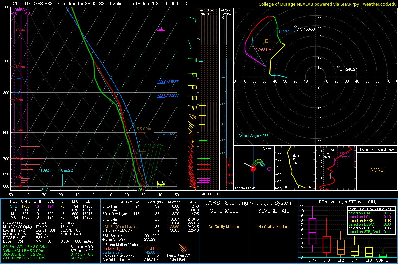Click the Potential Hazard Type heading

coord(377,149)
